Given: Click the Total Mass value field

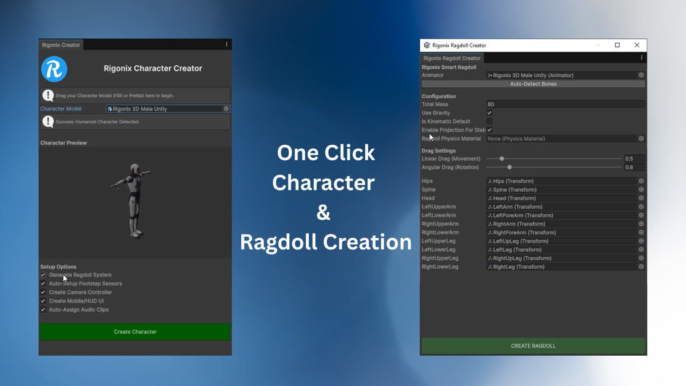Looking at the screenshot, I should 565,104.
